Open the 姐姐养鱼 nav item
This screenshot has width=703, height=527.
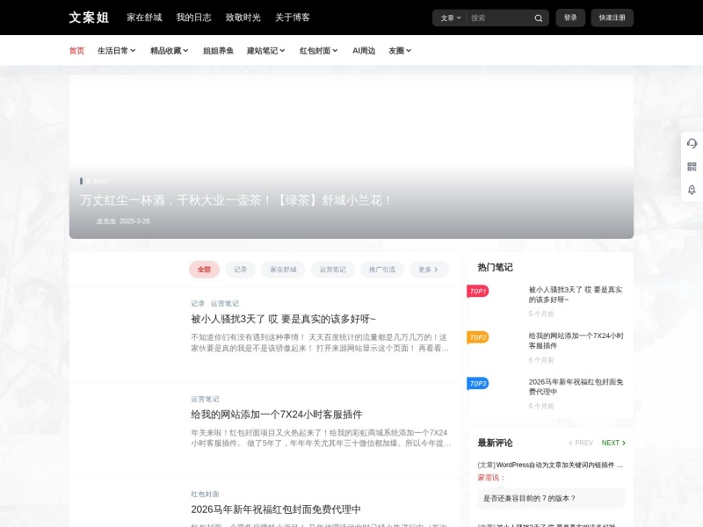click(x=218, y=51)
